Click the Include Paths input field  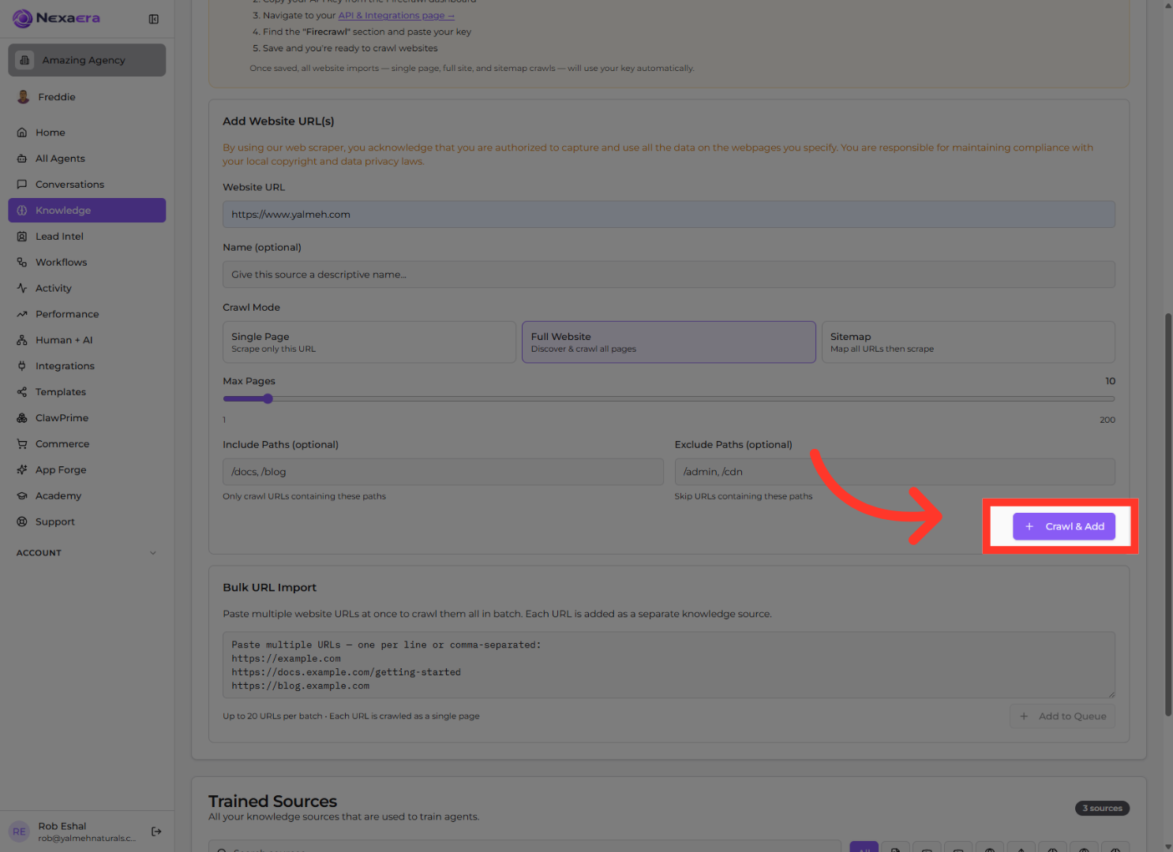443,472
